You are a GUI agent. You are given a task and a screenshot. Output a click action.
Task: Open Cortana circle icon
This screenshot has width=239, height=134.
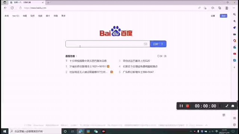pyautogui.click(x=65, y=131)
